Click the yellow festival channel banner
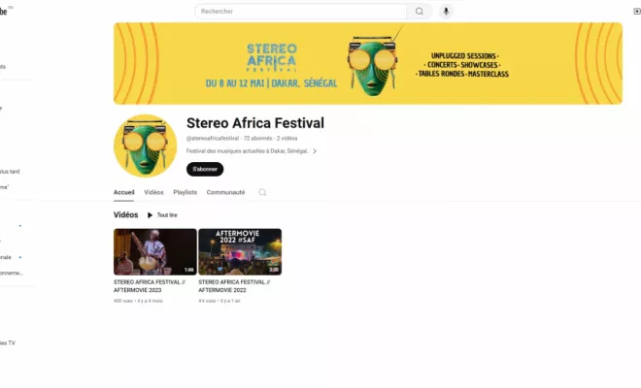 pos(368,63)
